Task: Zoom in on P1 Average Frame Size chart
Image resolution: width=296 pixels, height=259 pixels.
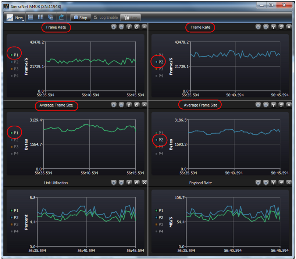Action: pos(114,105)
